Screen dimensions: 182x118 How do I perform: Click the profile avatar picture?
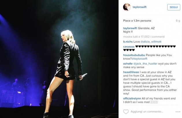tap(127, 7)
